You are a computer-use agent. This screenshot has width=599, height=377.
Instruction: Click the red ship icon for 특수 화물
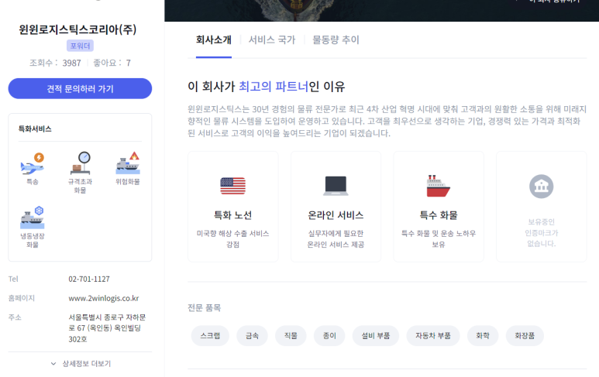438,186
